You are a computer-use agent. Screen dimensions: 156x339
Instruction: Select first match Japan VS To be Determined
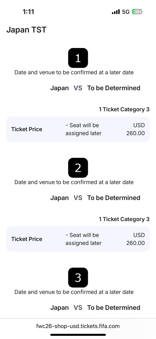pos(95,88)
